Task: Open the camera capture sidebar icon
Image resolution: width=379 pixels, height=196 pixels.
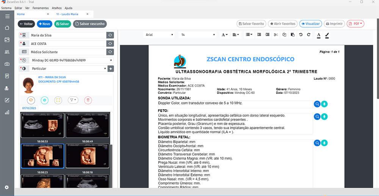Action: (7, 64)
